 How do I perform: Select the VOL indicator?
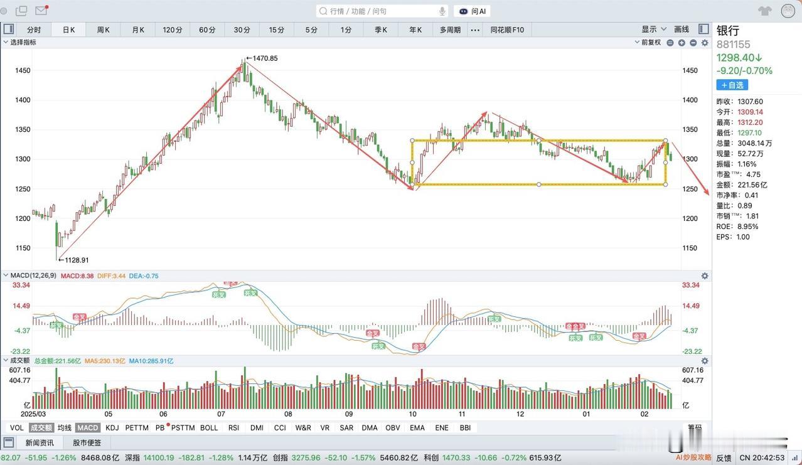17,428
